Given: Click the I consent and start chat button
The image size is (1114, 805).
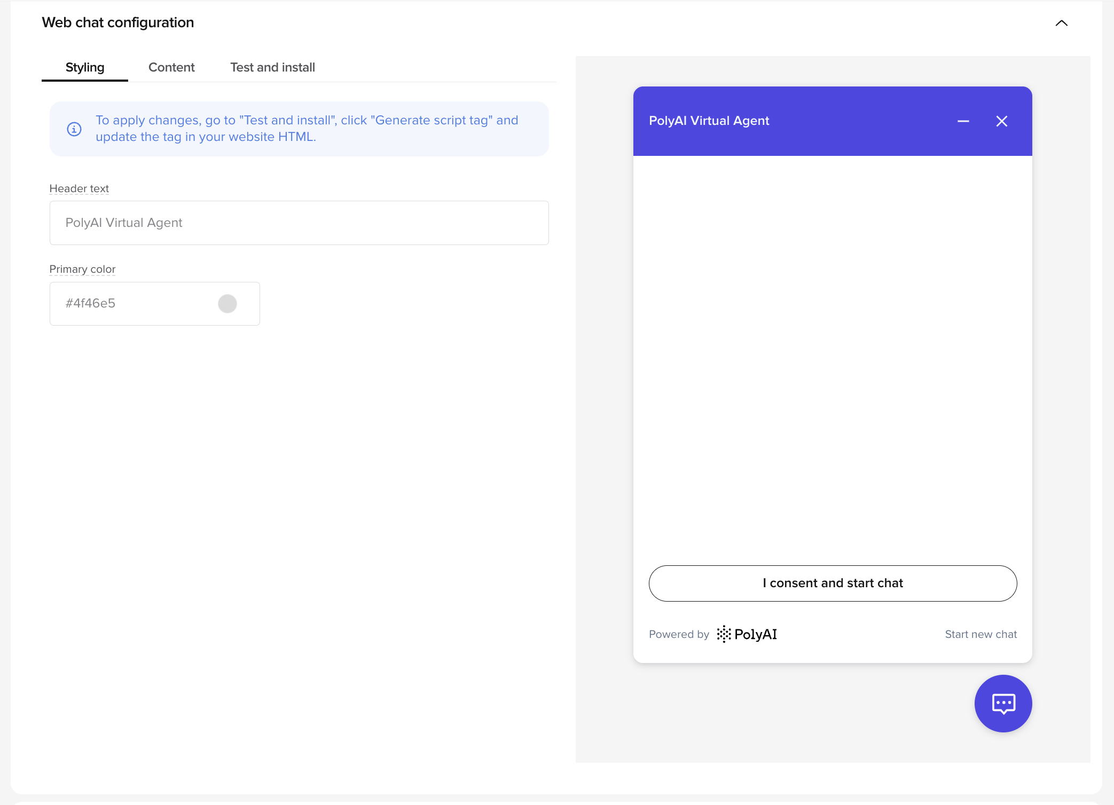Looking at the screenshot, I should pos(833,583).
